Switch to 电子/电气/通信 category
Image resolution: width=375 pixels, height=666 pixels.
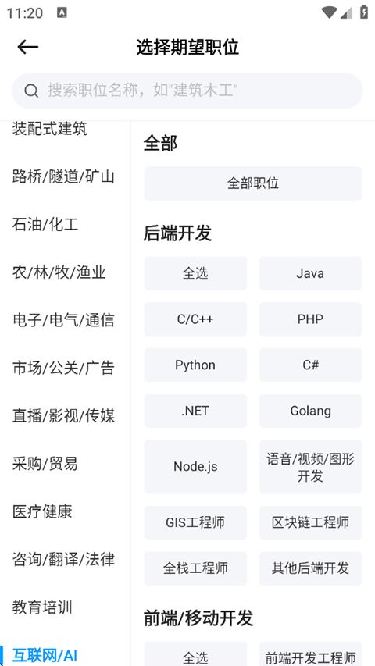[x=63, y=320]
